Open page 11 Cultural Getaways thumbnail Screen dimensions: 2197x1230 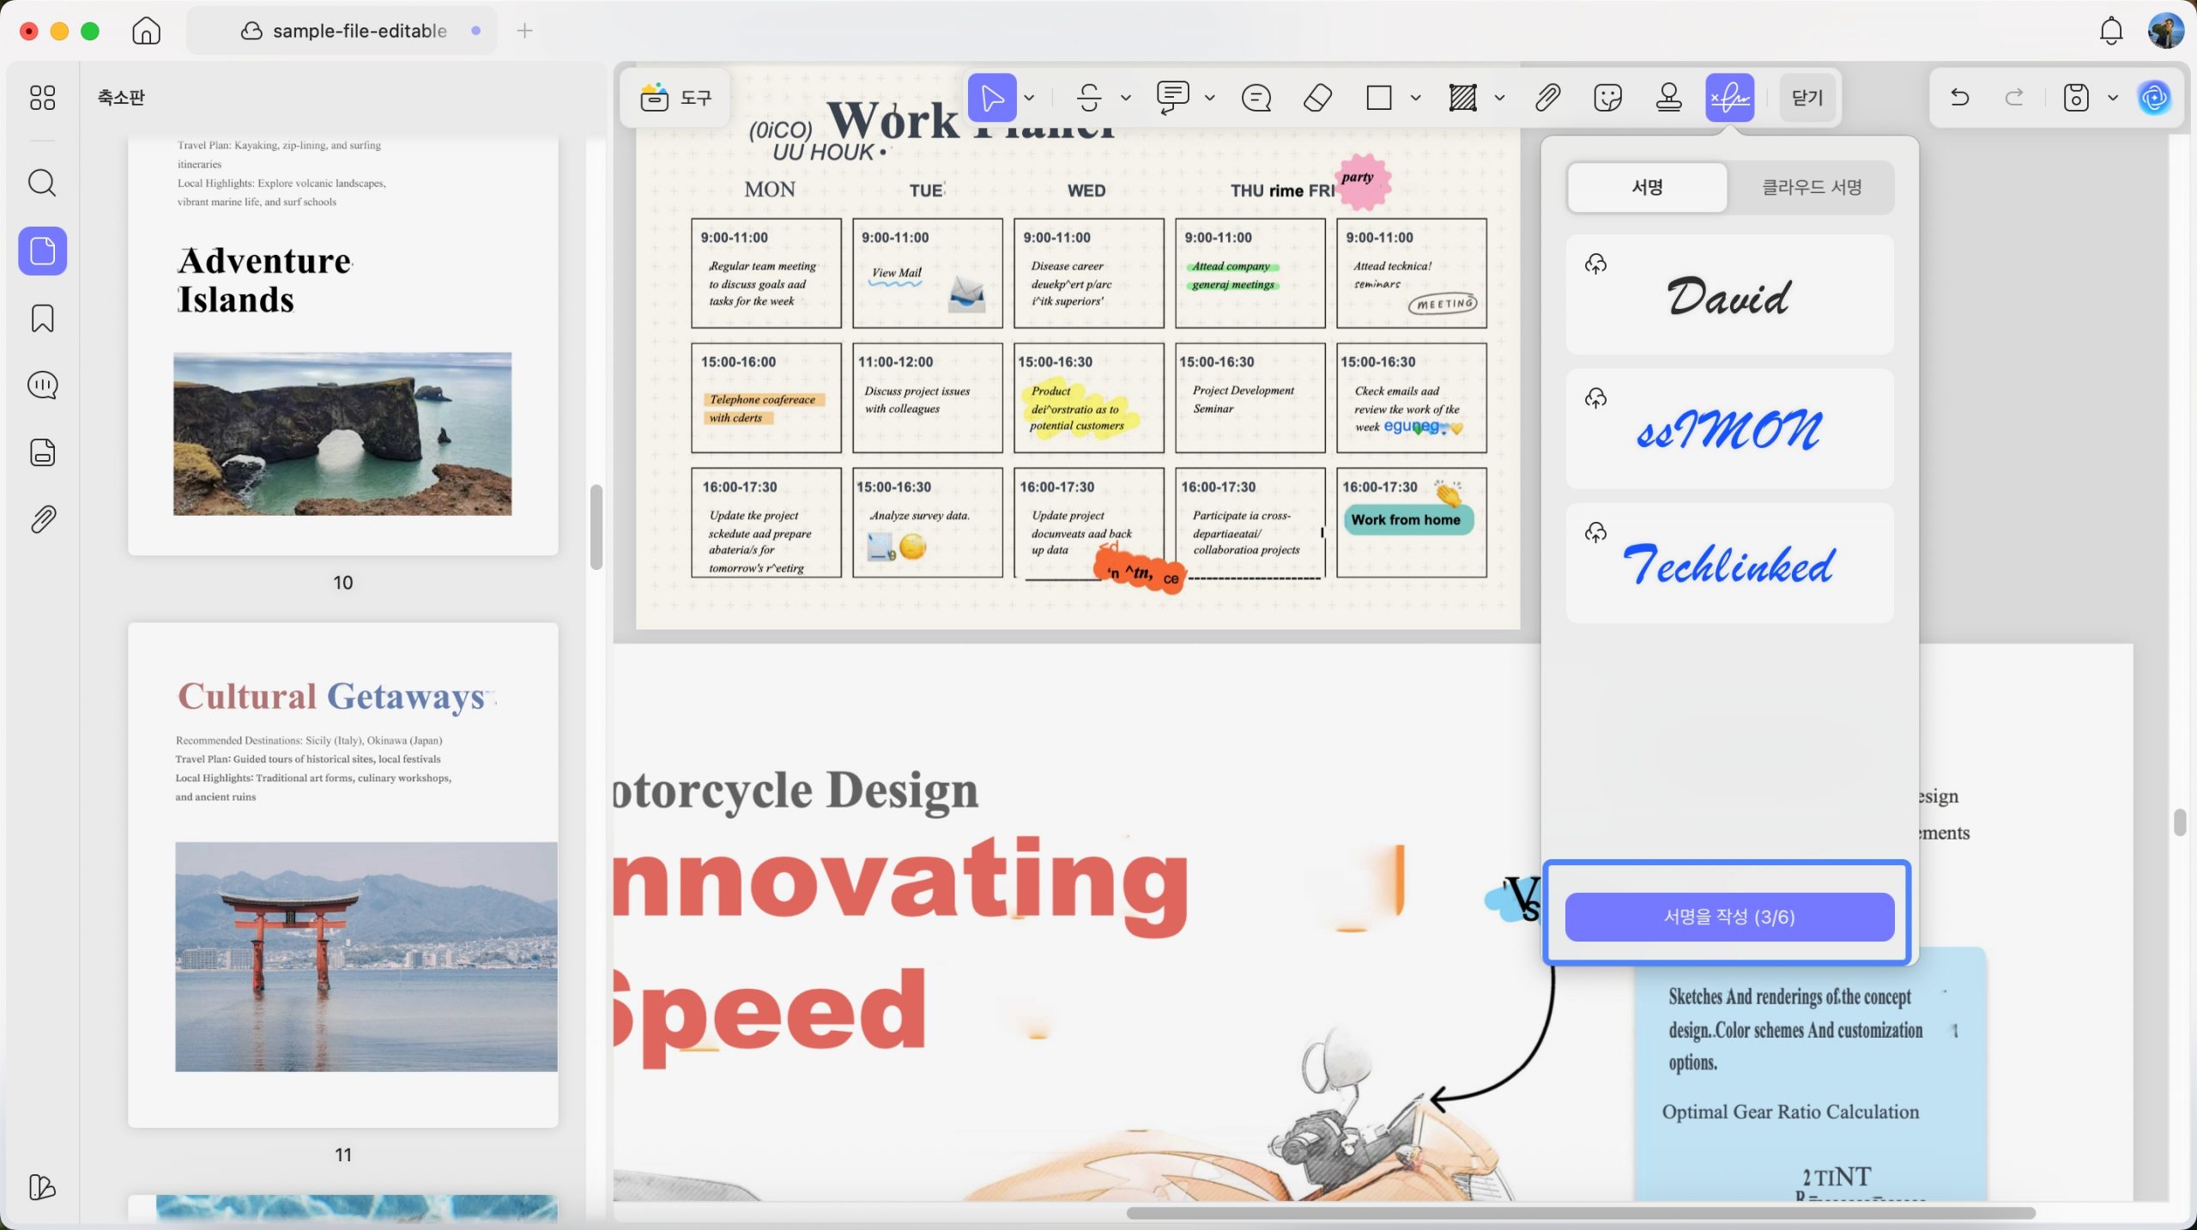pyautogui.click(x=343, y=875)
